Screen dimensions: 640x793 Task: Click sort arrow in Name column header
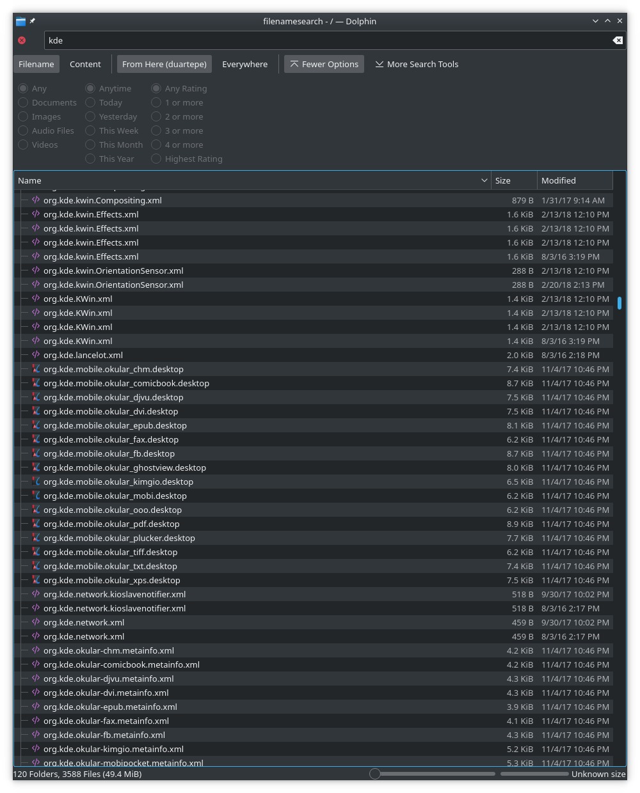[484, 180]
